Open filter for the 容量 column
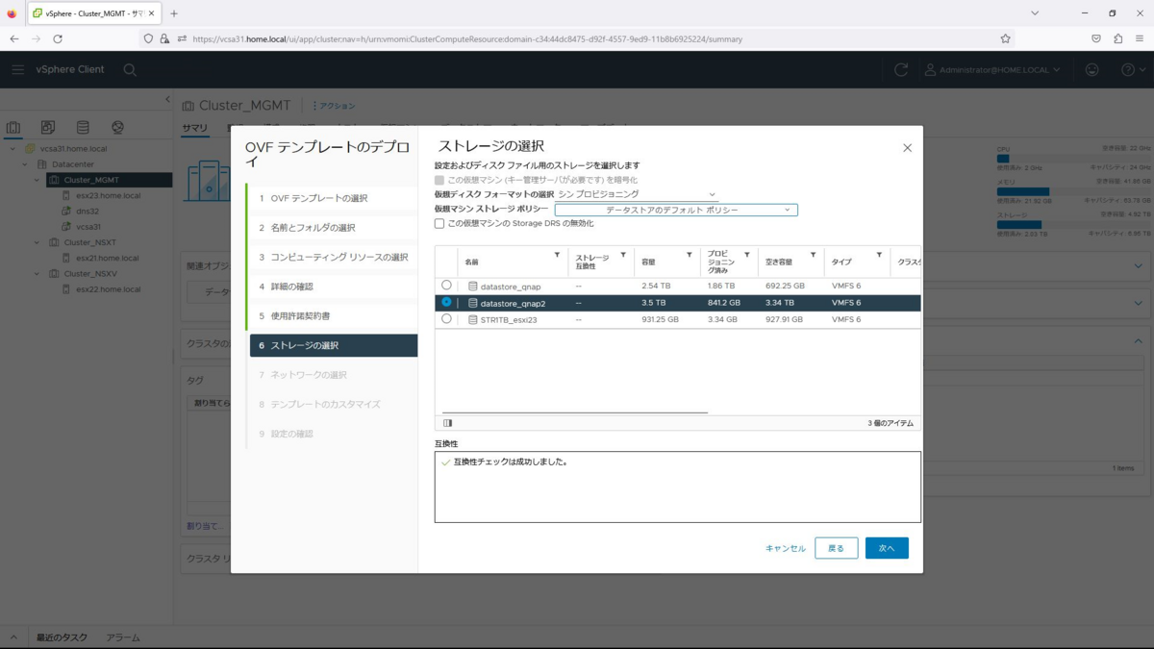The width and height of the screenshot is (1154, 649). pos(689,255)
